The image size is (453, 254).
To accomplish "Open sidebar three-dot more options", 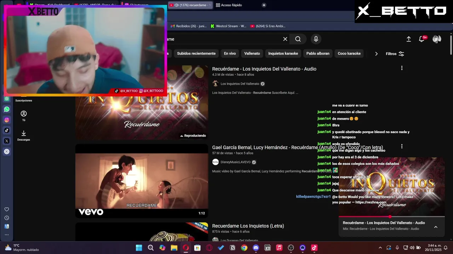I will pyautogui.click(x=7, y=235).
